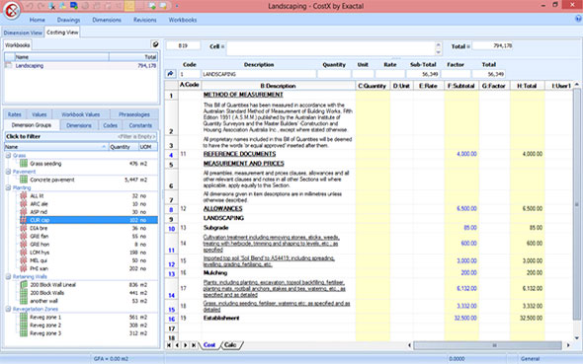The width and height of the screenshot is (583, 364).
Task: Open the Revisions ribbon tab
Action: pos(145,20)
